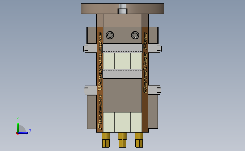The width and height of the screenshot is (245, 151).
Task: Select the wide round top mounting plate
Action: 123,8
